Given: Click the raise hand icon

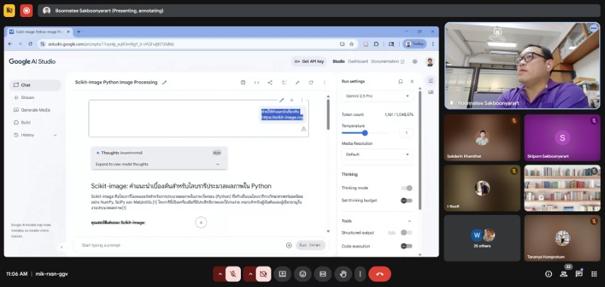Looking at the screenshot, I should 344,274.
